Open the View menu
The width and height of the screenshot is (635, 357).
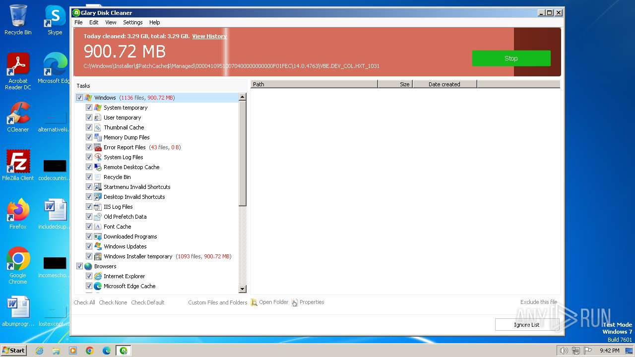pos(111,22)
